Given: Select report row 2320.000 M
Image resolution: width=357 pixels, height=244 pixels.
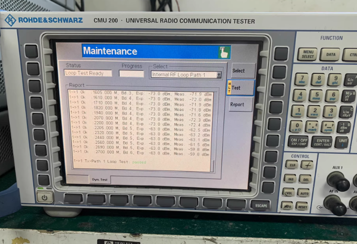Looking at the screenshot, I should click(x=141, y=133).
